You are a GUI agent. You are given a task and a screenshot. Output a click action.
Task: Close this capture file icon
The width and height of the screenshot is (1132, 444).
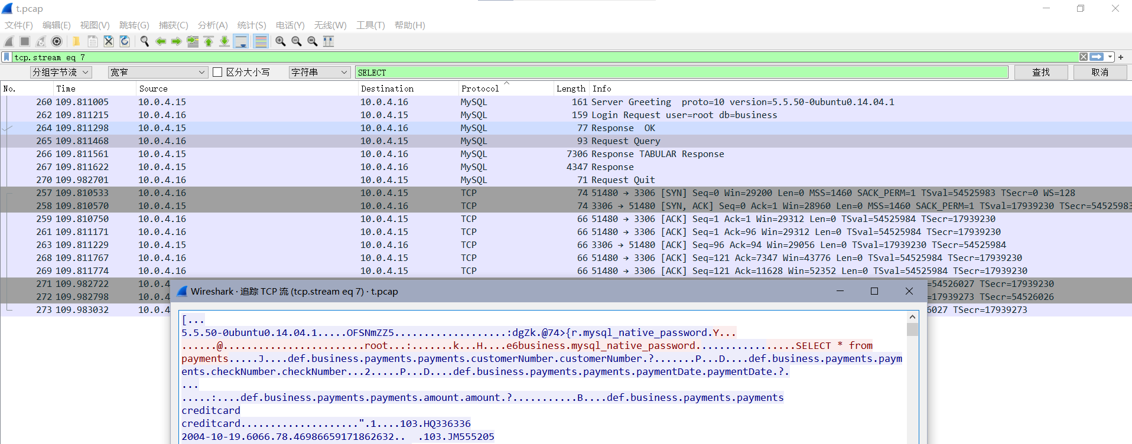coord(109,41)
